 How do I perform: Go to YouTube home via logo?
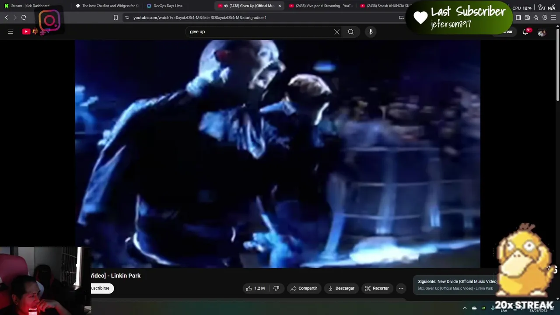26,31
